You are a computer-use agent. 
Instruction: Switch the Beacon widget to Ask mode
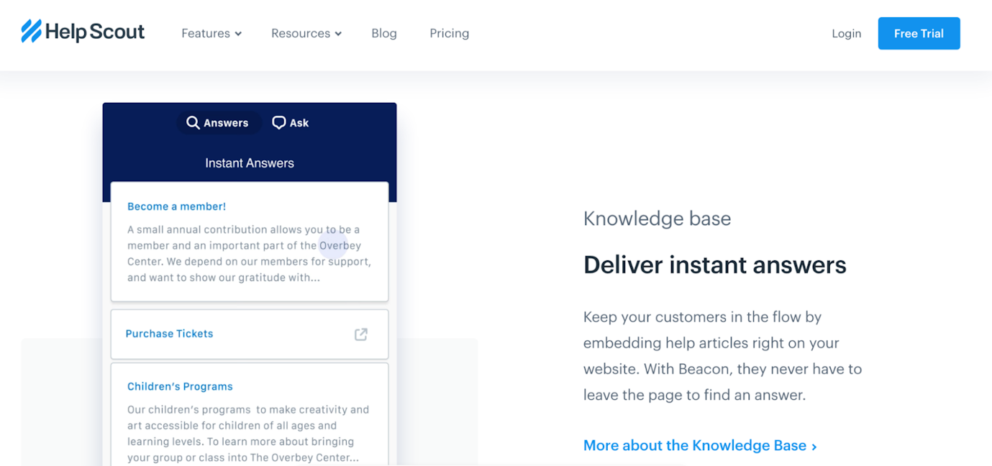[x=290, y=122]
